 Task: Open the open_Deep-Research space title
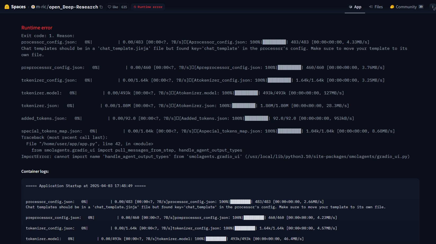73,7
